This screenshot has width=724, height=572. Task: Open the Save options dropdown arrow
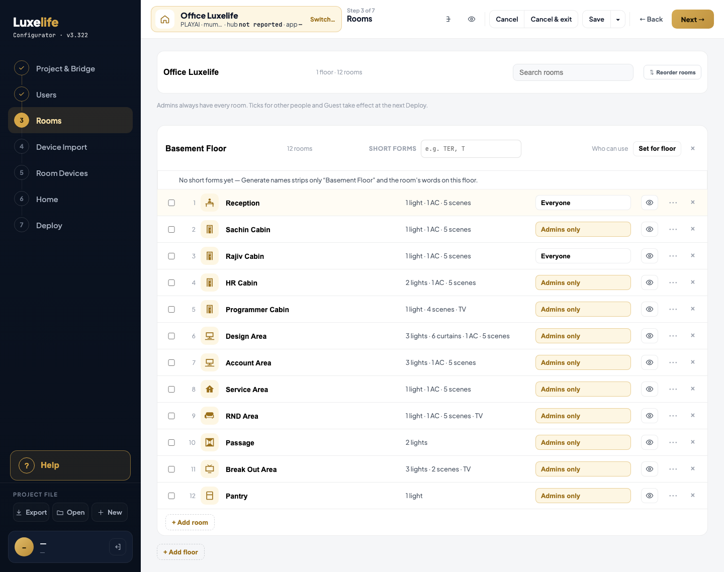click(x=618, y=19)
